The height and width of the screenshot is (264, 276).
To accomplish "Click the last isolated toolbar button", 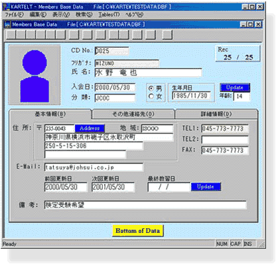I will point(167,34).
